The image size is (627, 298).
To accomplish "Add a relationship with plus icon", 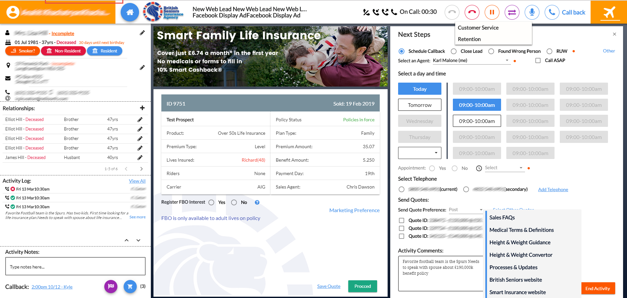I will (x=142, y=108).
